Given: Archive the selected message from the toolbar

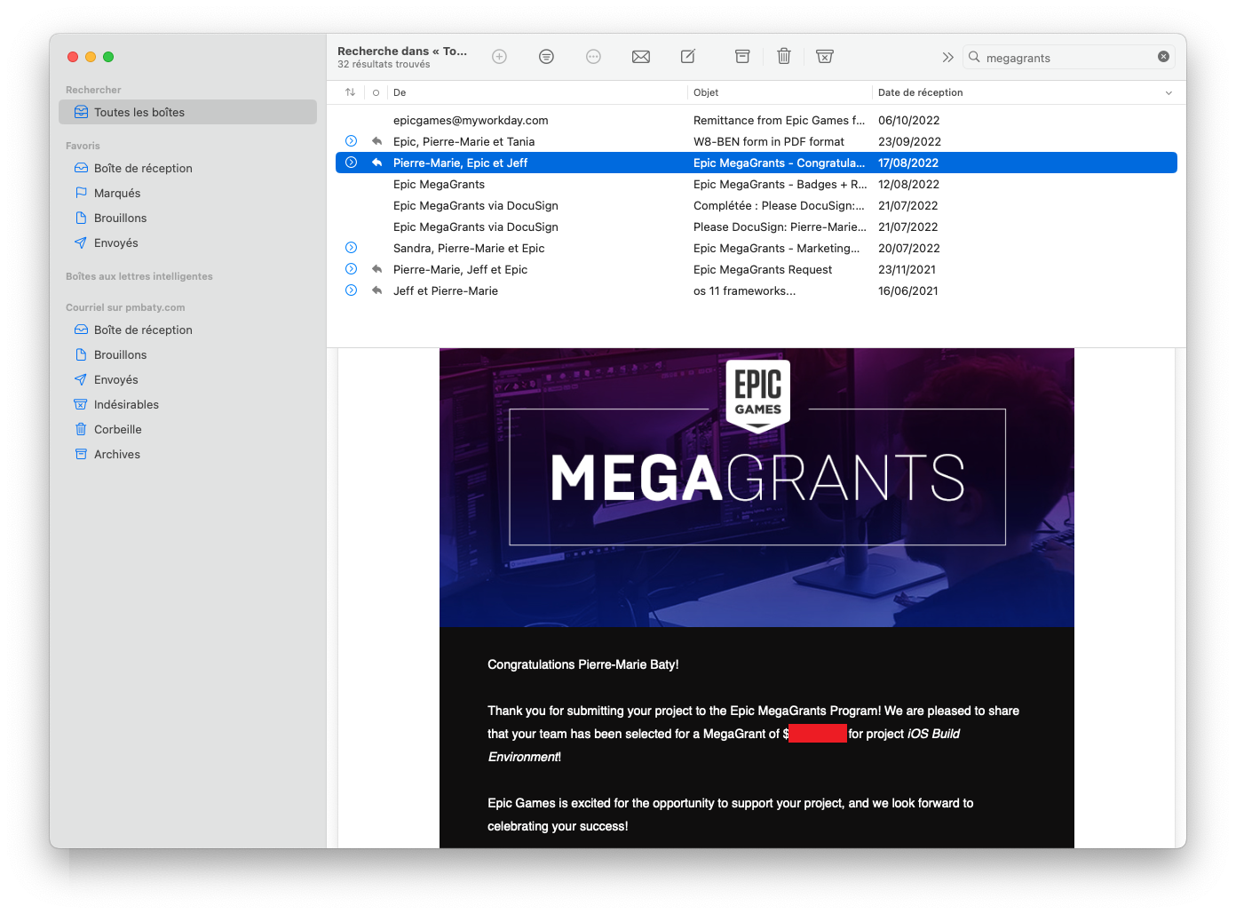Looking at the screenshot, I should [742, 57].
